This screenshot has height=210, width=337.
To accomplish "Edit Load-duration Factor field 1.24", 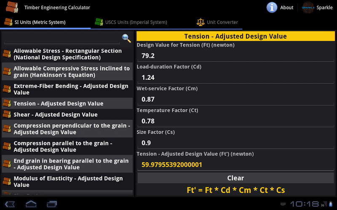I will [x=235, y=77].
